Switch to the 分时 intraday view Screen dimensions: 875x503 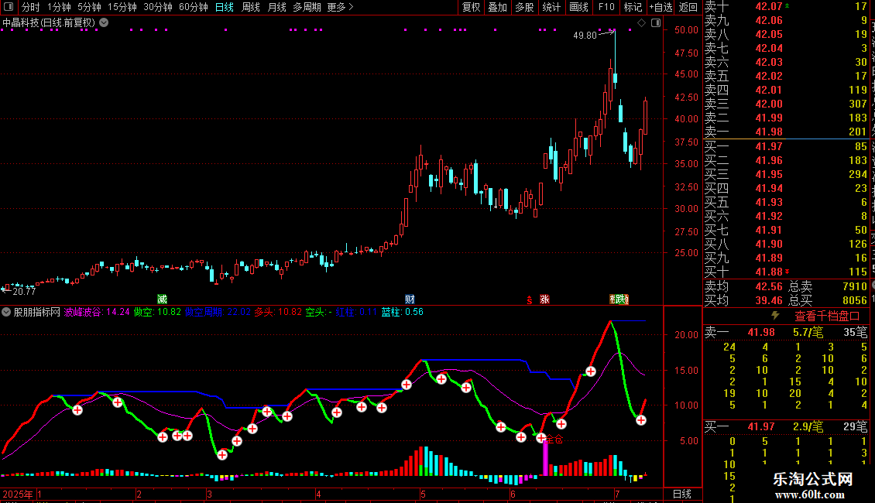(x=30, y=7)
